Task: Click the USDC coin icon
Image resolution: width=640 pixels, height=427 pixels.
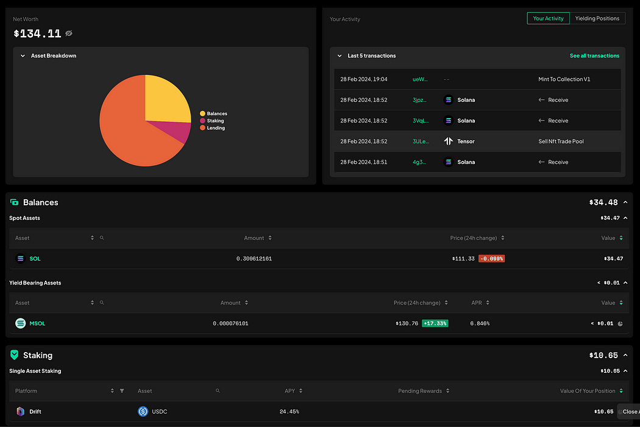Action: coord(143,412)
